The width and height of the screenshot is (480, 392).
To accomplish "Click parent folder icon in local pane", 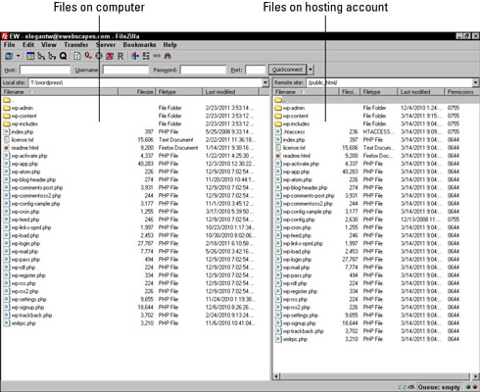I will coord(7,100).
